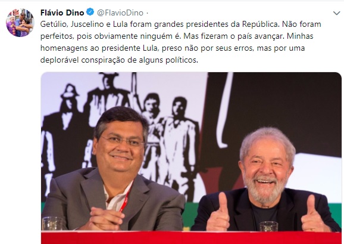Open Flávio Dino's profile avatar
The width and height of the screenshot is (344, 244).
tap(20, 23)
